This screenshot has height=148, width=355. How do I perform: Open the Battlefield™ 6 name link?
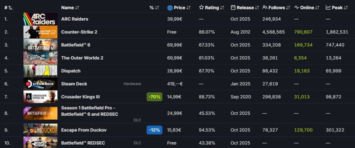coord(76,45)
